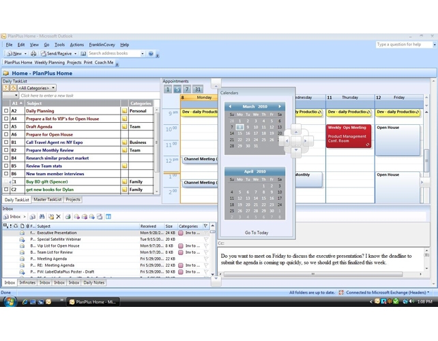The image size is (438, 341).
Task: Switch to the Infinotes tab
Action: [x=27, y=282]
